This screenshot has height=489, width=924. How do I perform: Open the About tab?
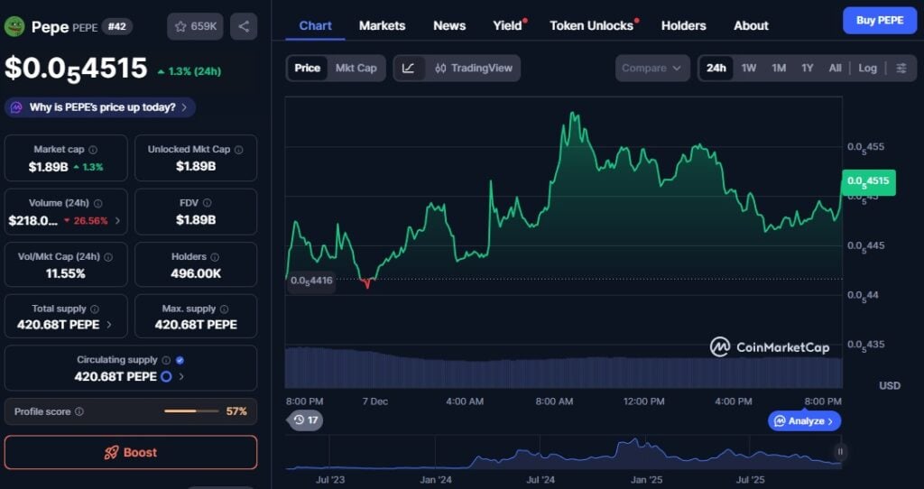pyautogui.click(x=751, y=26)
